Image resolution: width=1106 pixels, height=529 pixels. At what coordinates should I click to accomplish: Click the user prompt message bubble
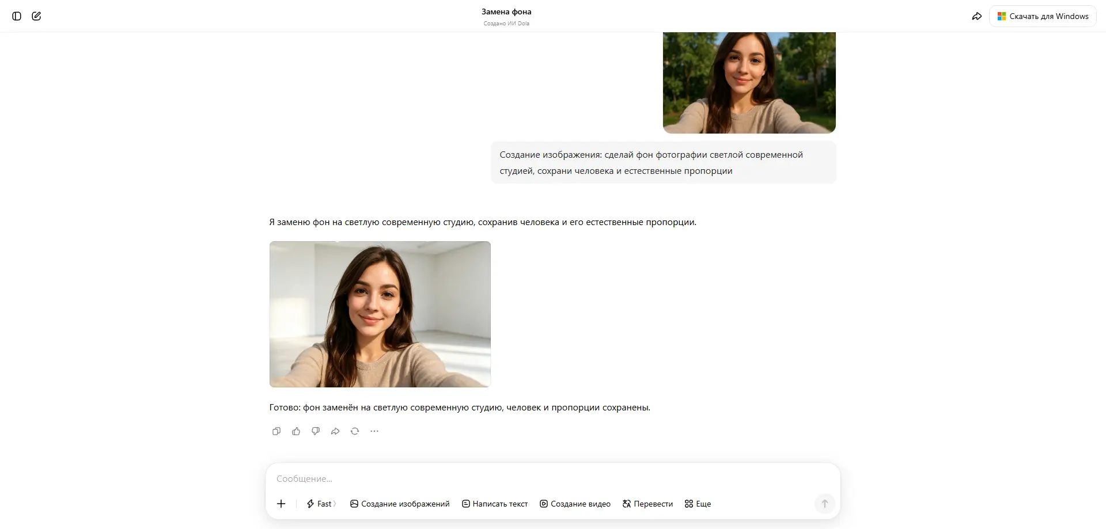pos(664,162)
